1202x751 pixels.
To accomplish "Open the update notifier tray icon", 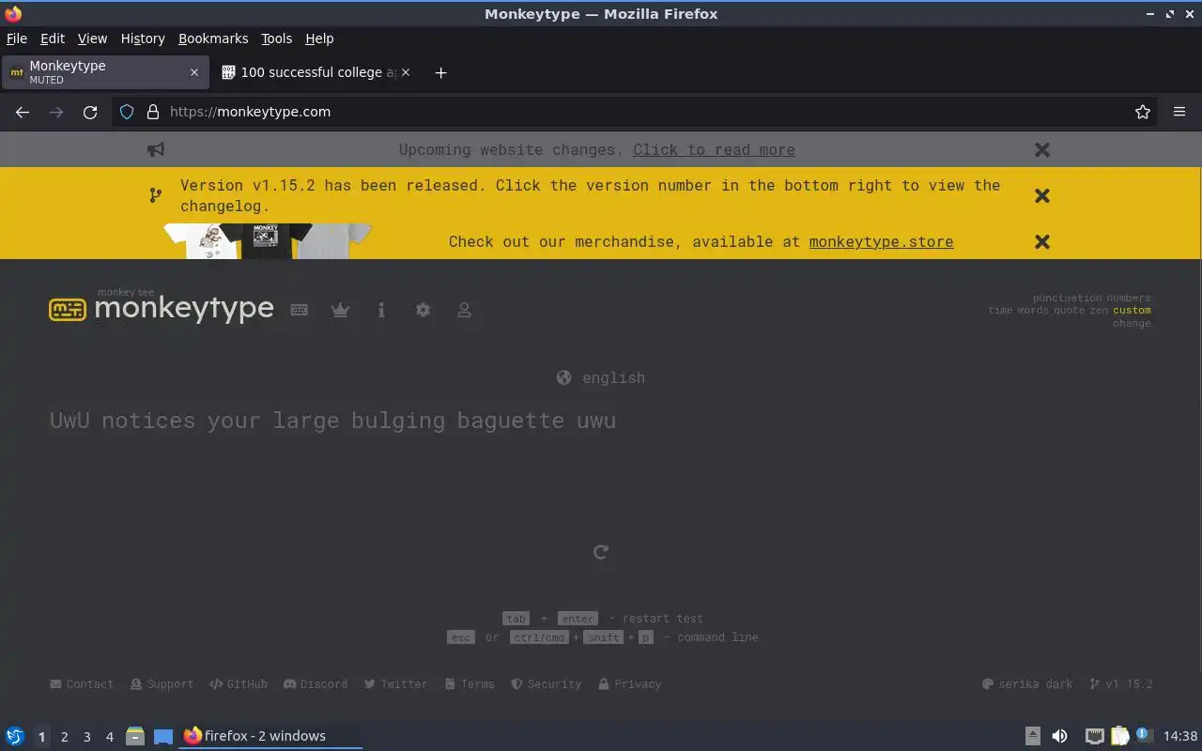I will pos(1144,735).
